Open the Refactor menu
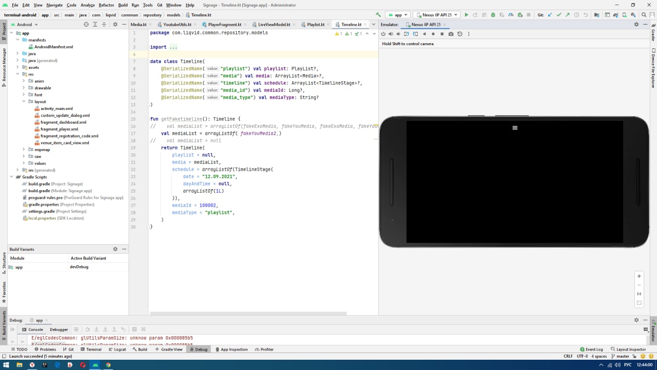Screen dimensions: 657x370 tap(106, 5)
